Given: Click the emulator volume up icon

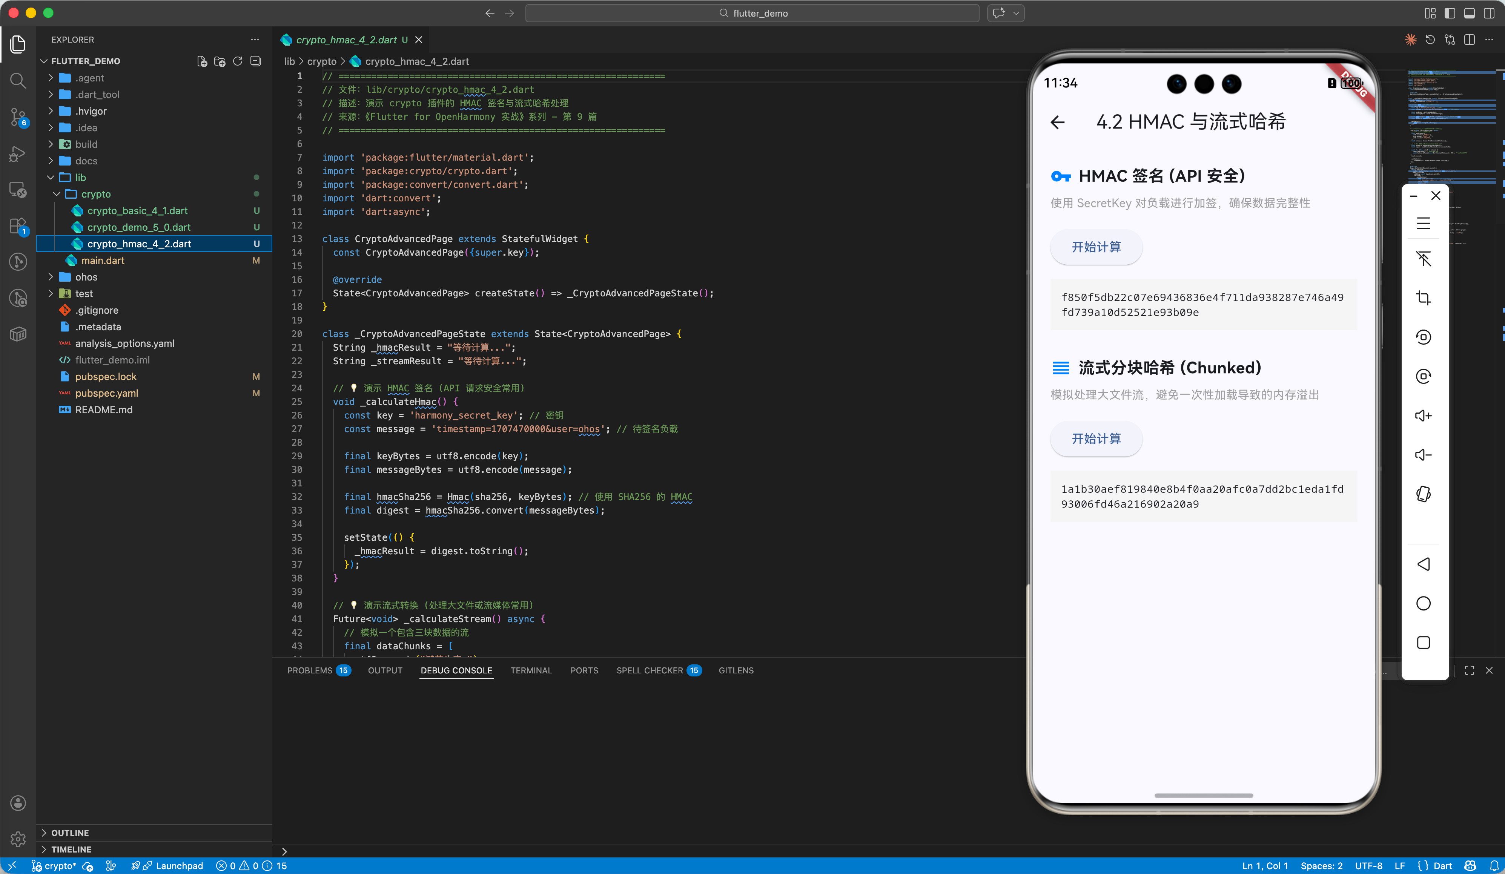Looking at the screenshot, I should [1423, 416].
